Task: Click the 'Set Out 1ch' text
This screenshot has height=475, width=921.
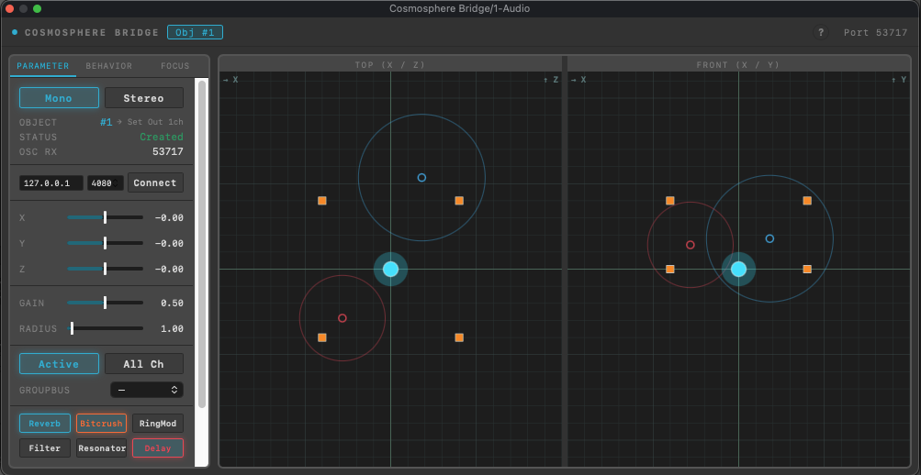Action: 155,122
